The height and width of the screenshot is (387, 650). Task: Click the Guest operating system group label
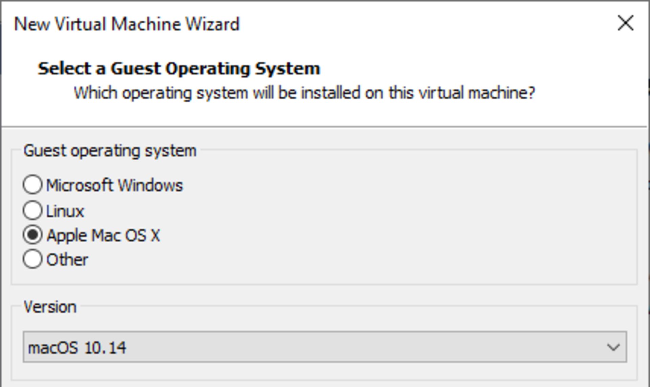click(x=110, y=151)
